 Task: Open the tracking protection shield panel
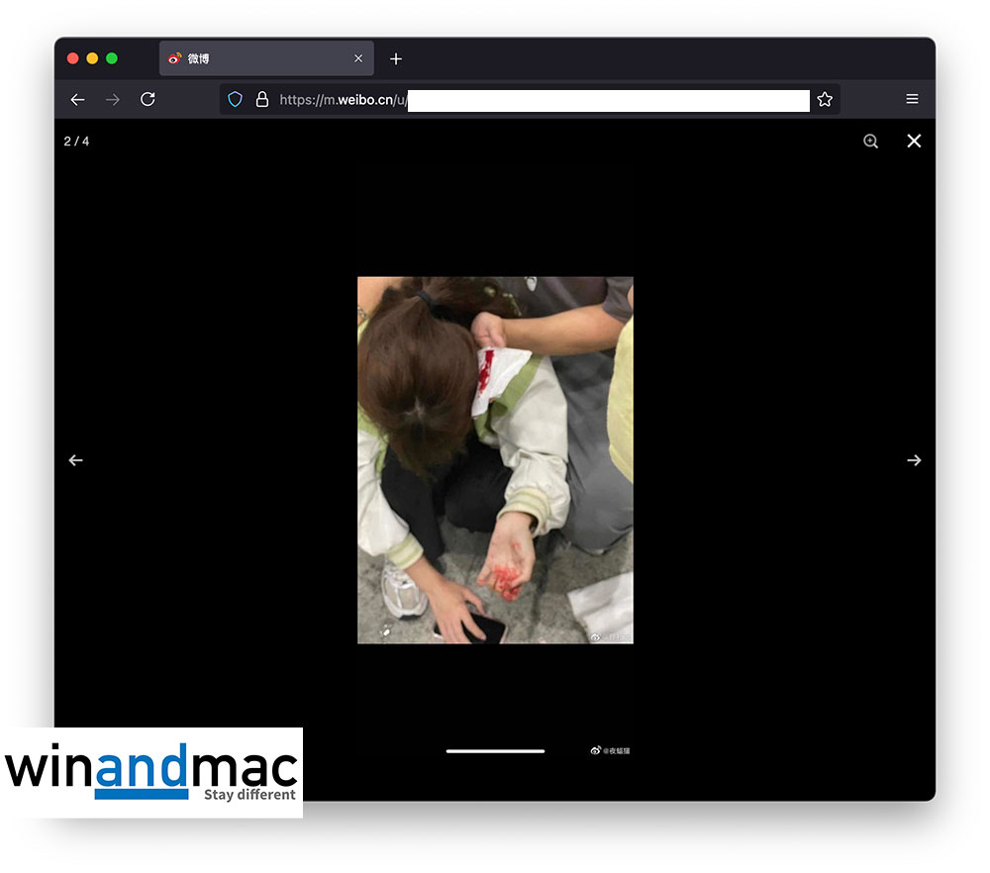pos(236,99)
